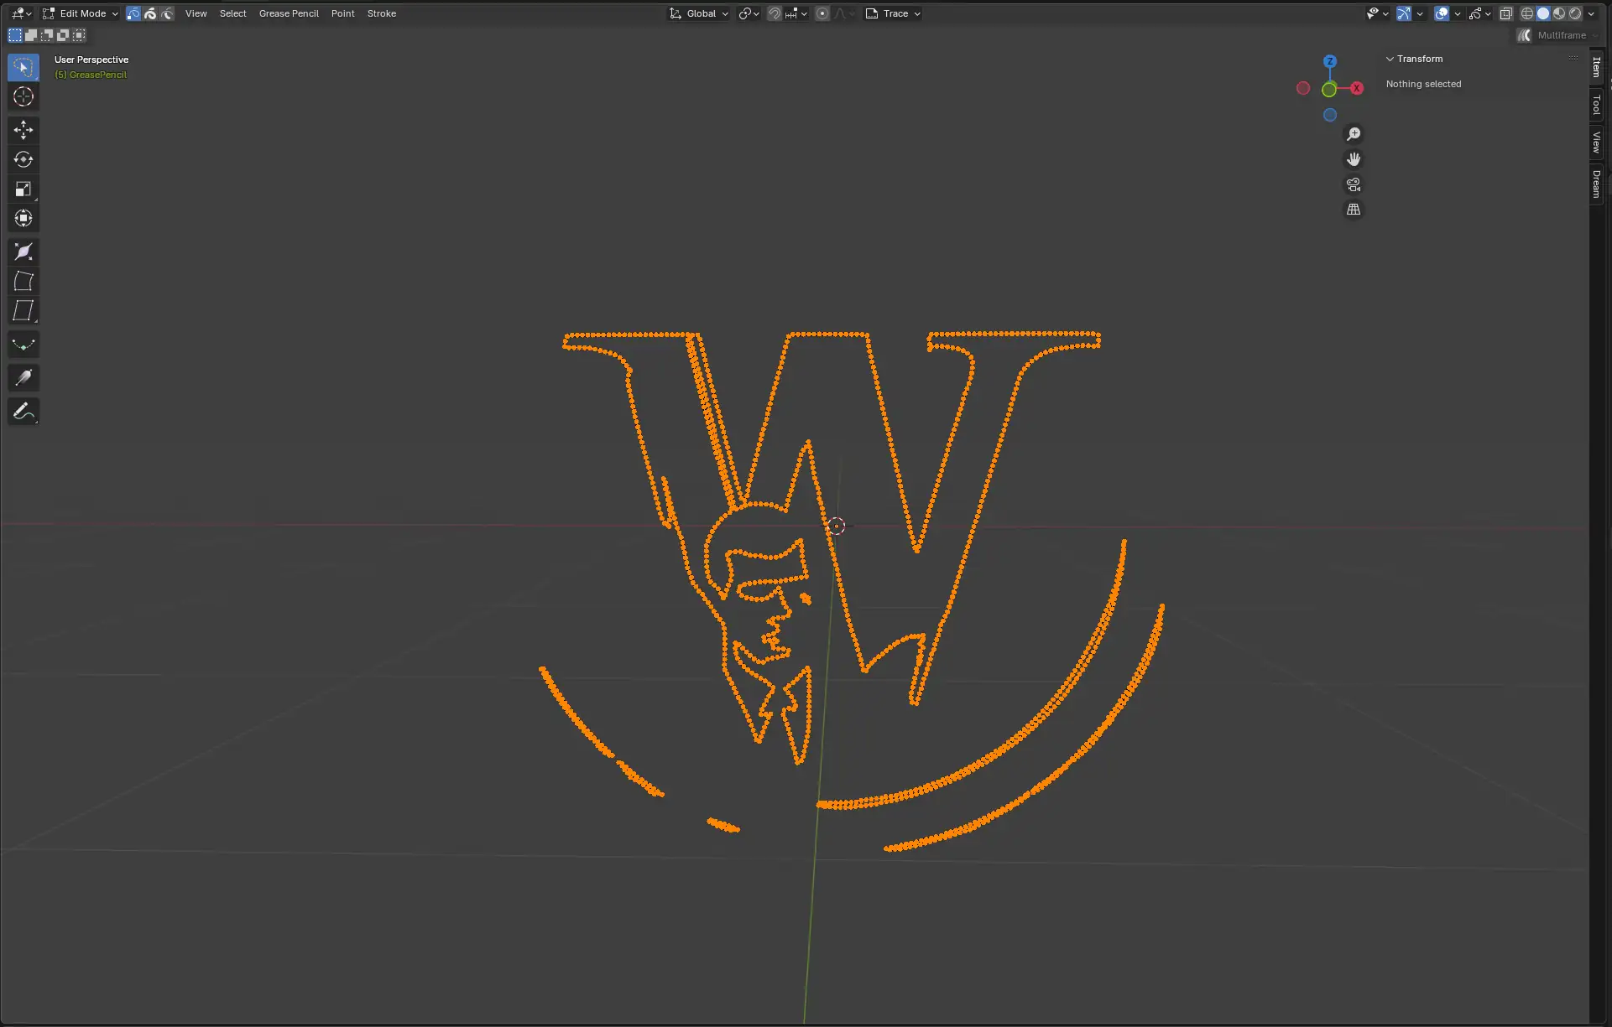Viewport: 1612px width, 1027px height.
Task: Choose the 3D Cursor tool
Action: 23,97
